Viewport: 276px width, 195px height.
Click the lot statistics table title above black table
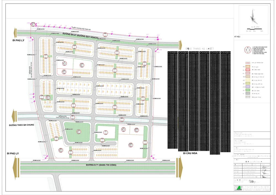(200, 49)
